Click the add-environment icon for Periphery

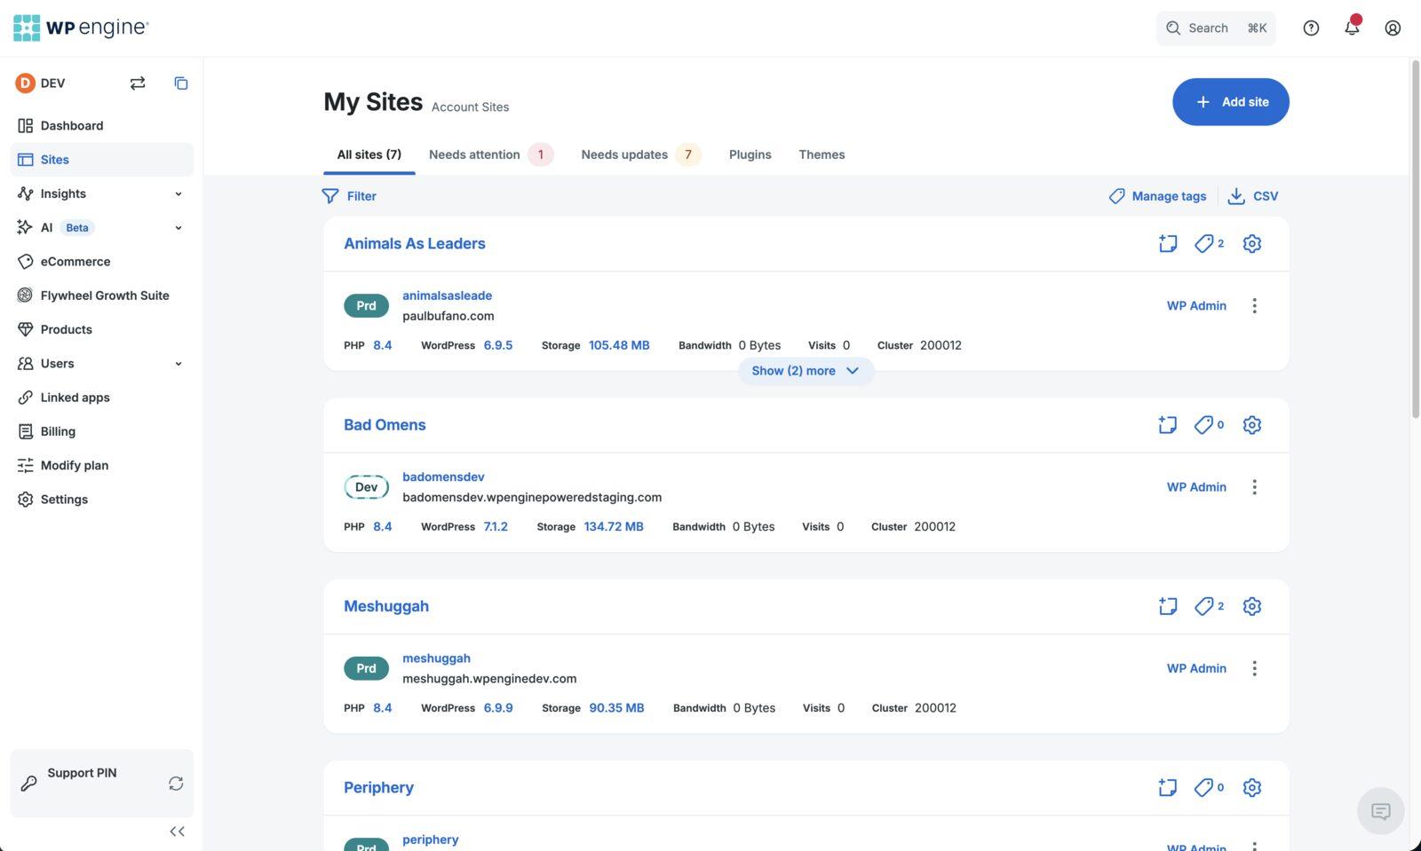click(1168, 787)
